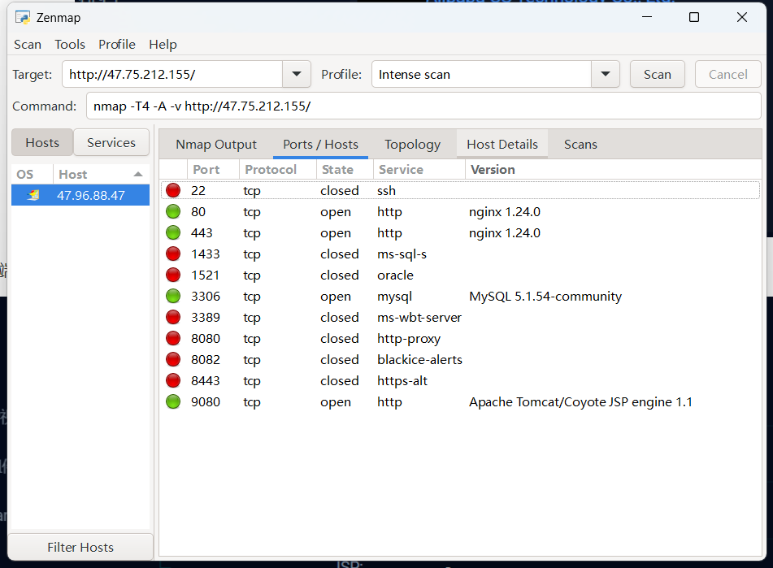Click the Cancel button
773x568 pixels.
[728, 75]
